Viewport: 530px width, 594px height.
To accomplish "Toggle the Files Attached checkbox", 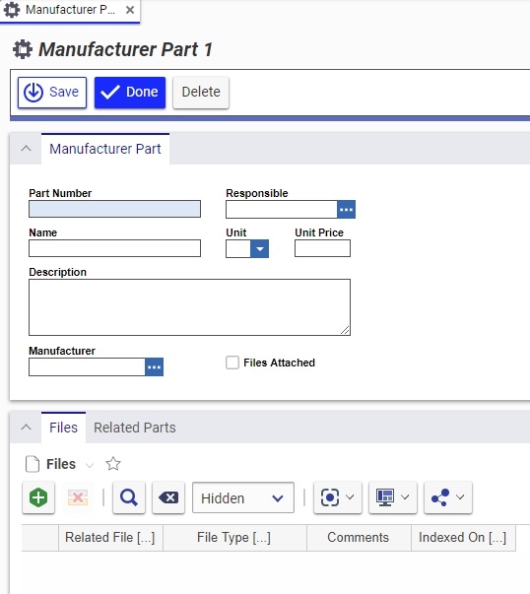I will tap(232, 363).
